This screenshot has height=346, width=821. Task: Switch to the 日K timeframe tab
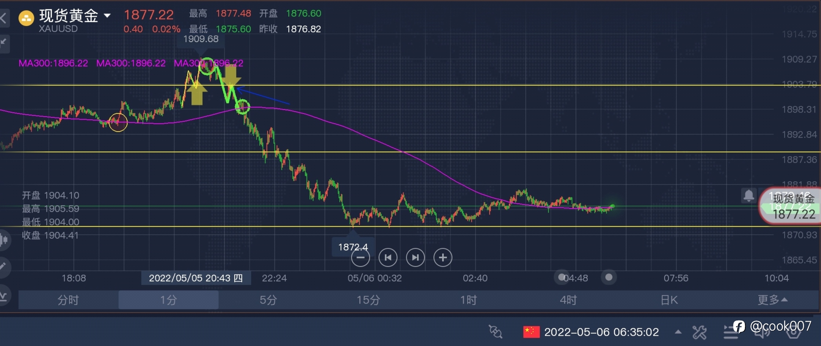(669, 300)
